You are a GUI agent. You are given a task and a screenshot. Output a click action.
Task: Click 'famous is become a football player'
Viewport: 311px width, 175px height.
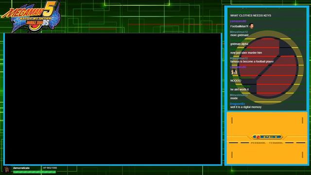coord(252,62)
